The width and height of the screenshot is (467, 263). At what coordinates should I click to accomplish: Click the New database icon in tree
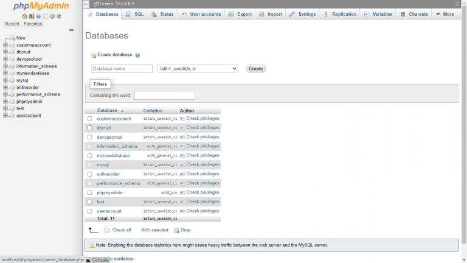(x=13, y=38)
